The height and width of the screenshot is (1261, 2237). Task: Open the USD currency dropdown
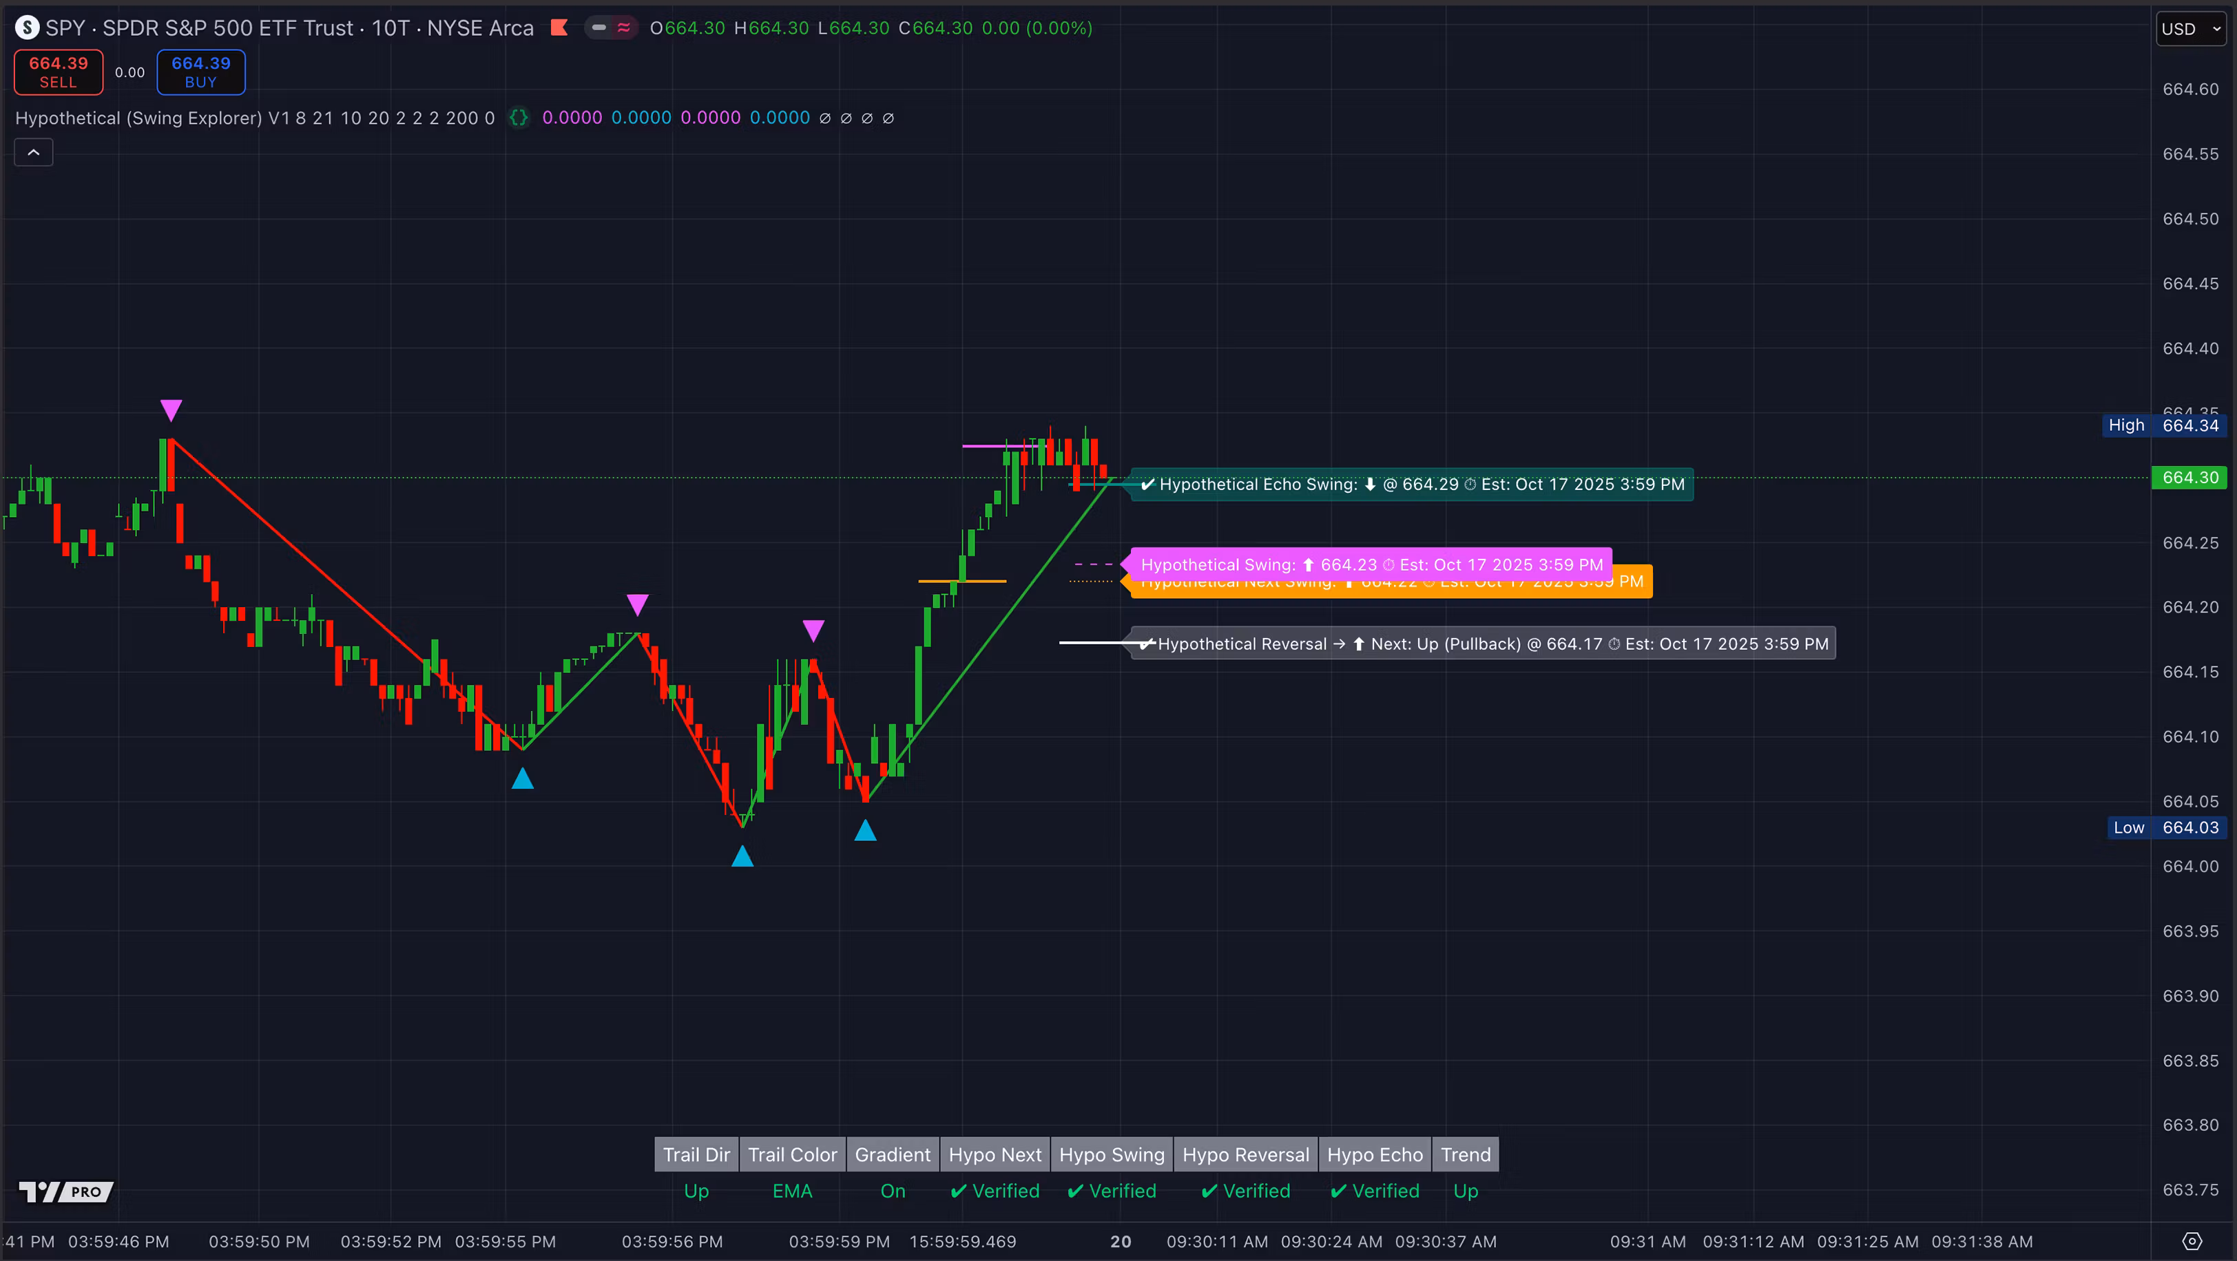coord(2188,28)
